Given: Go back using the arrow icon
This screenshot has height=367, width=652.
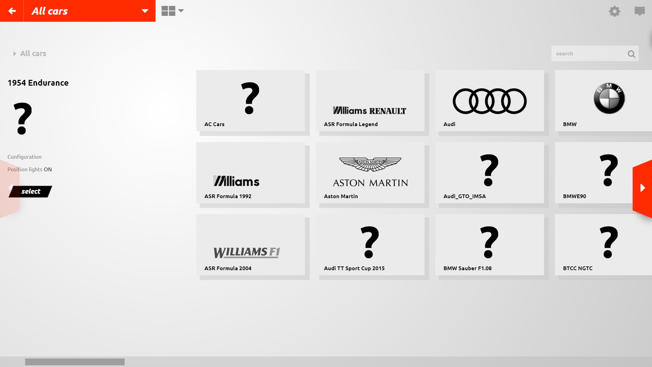Looking at the screenshot, I should click(x=12, y=11).
